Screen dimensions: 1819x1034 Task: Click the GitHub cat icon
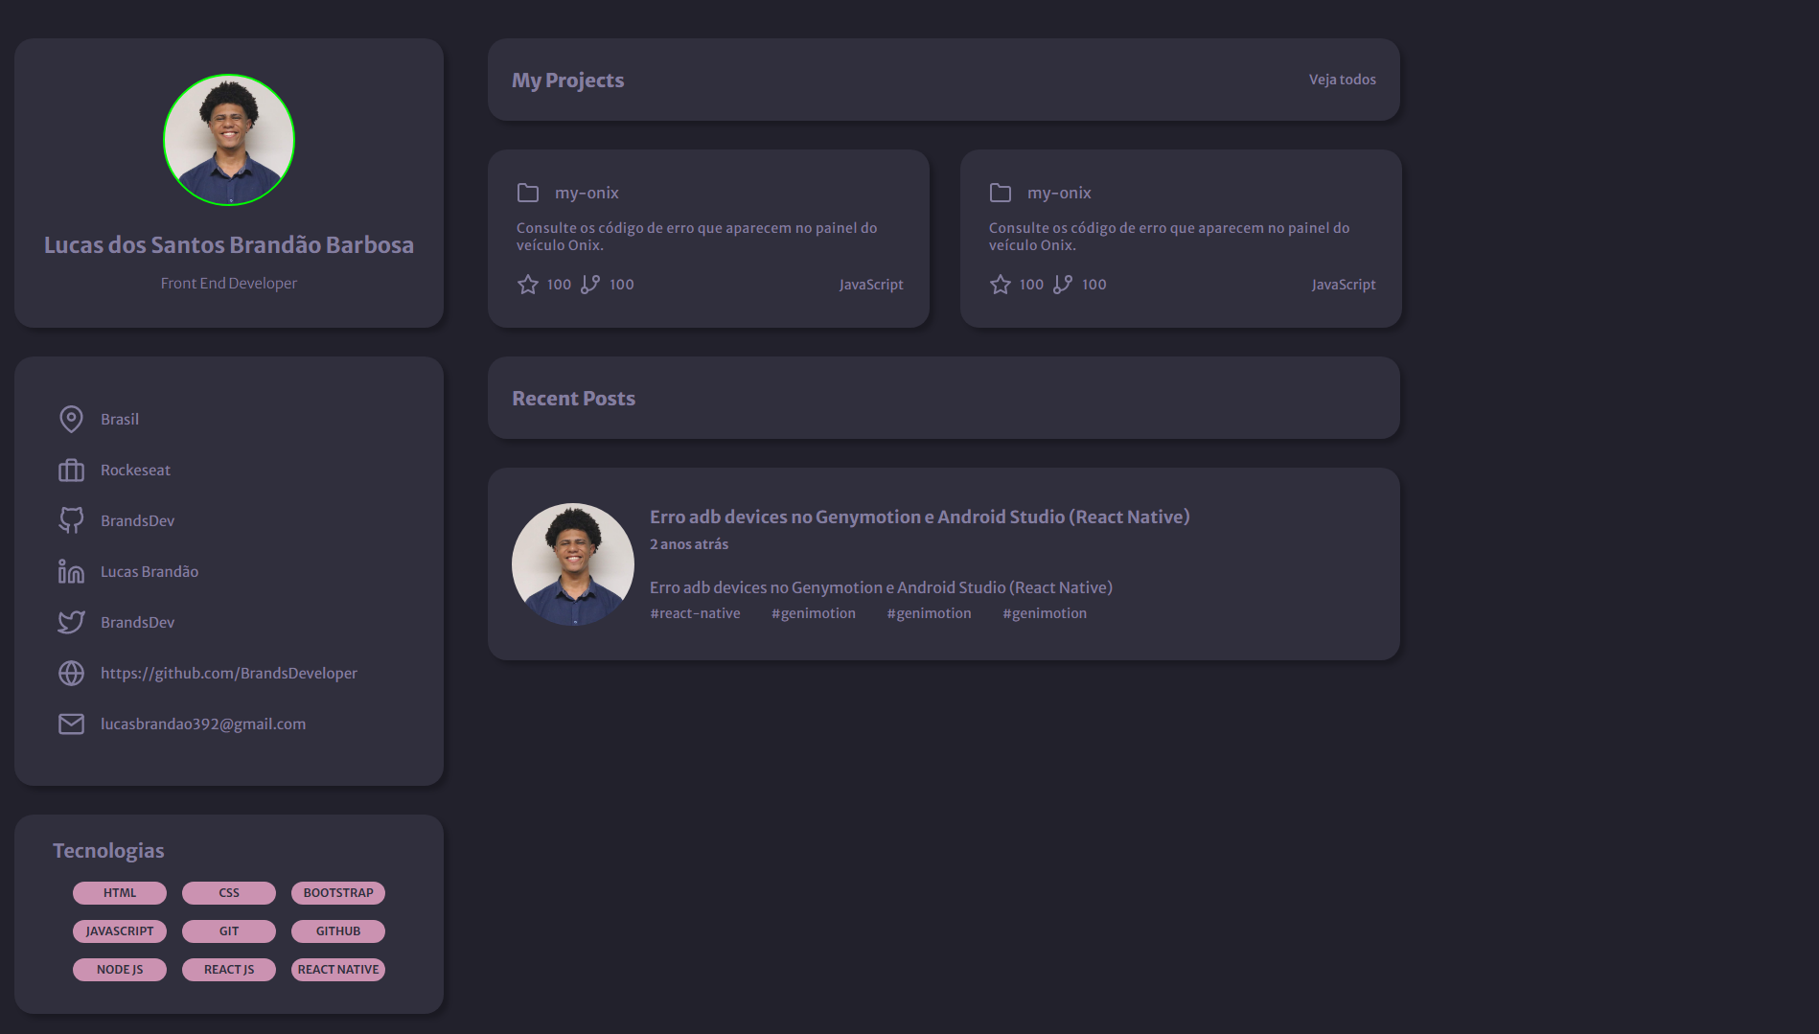71,520
